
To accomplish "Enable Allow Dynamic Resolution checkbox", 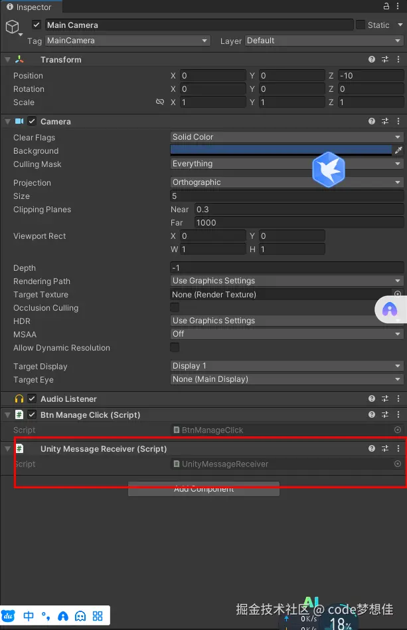I will (175, 347).
